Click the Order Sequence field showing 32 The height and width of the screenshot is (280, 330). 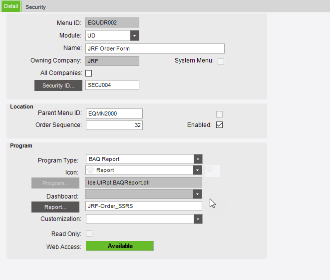[x=114, y=125]
